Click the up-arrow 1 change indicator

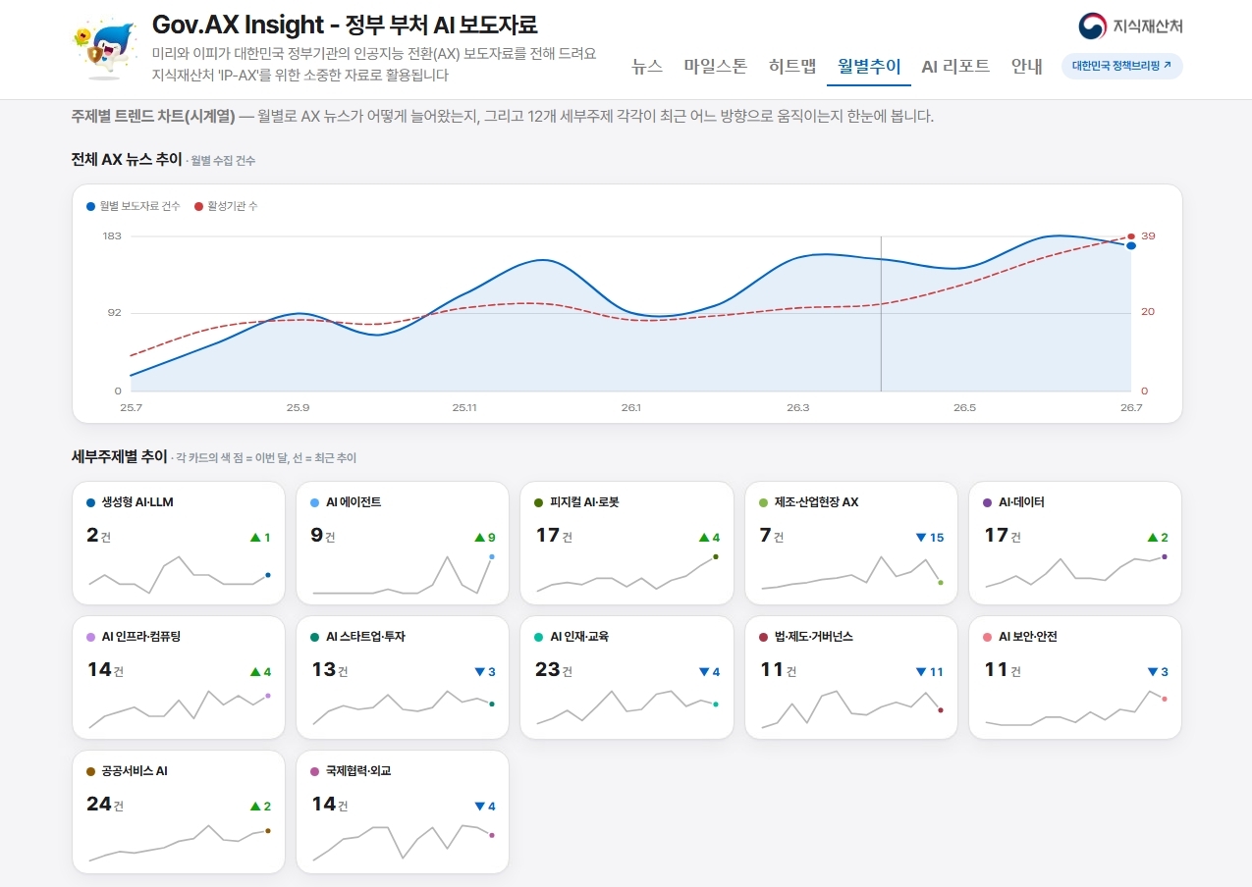tap(260, 537)
